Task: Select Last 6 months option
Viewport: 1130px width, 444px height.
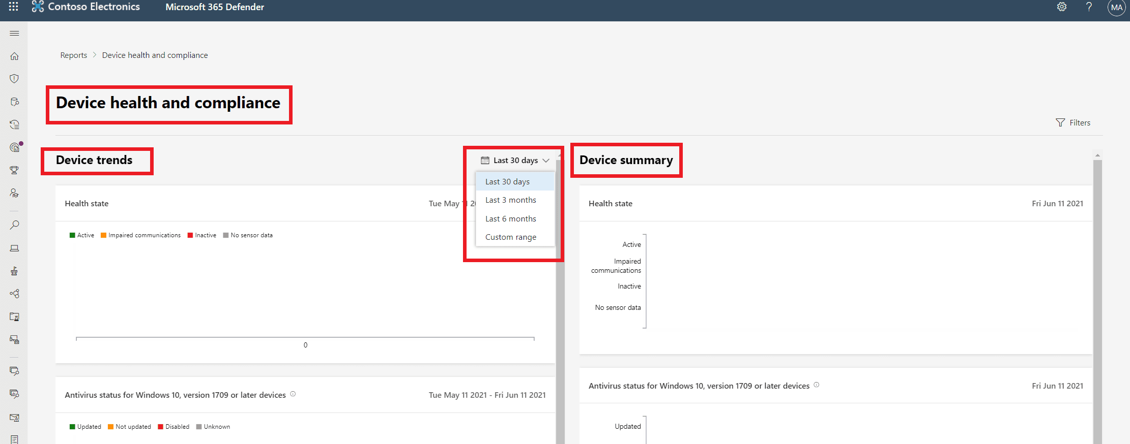Action: coord(510,219)
